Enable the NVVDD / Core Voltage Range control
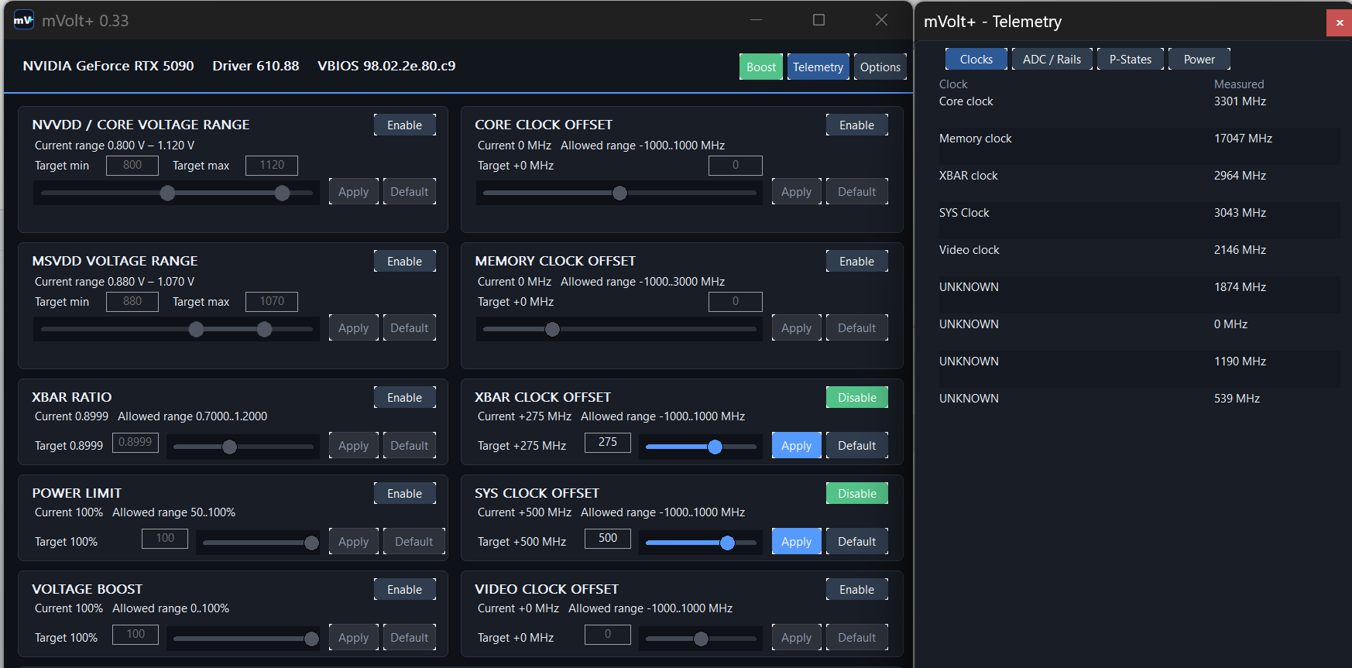 (x=405, y=125)
